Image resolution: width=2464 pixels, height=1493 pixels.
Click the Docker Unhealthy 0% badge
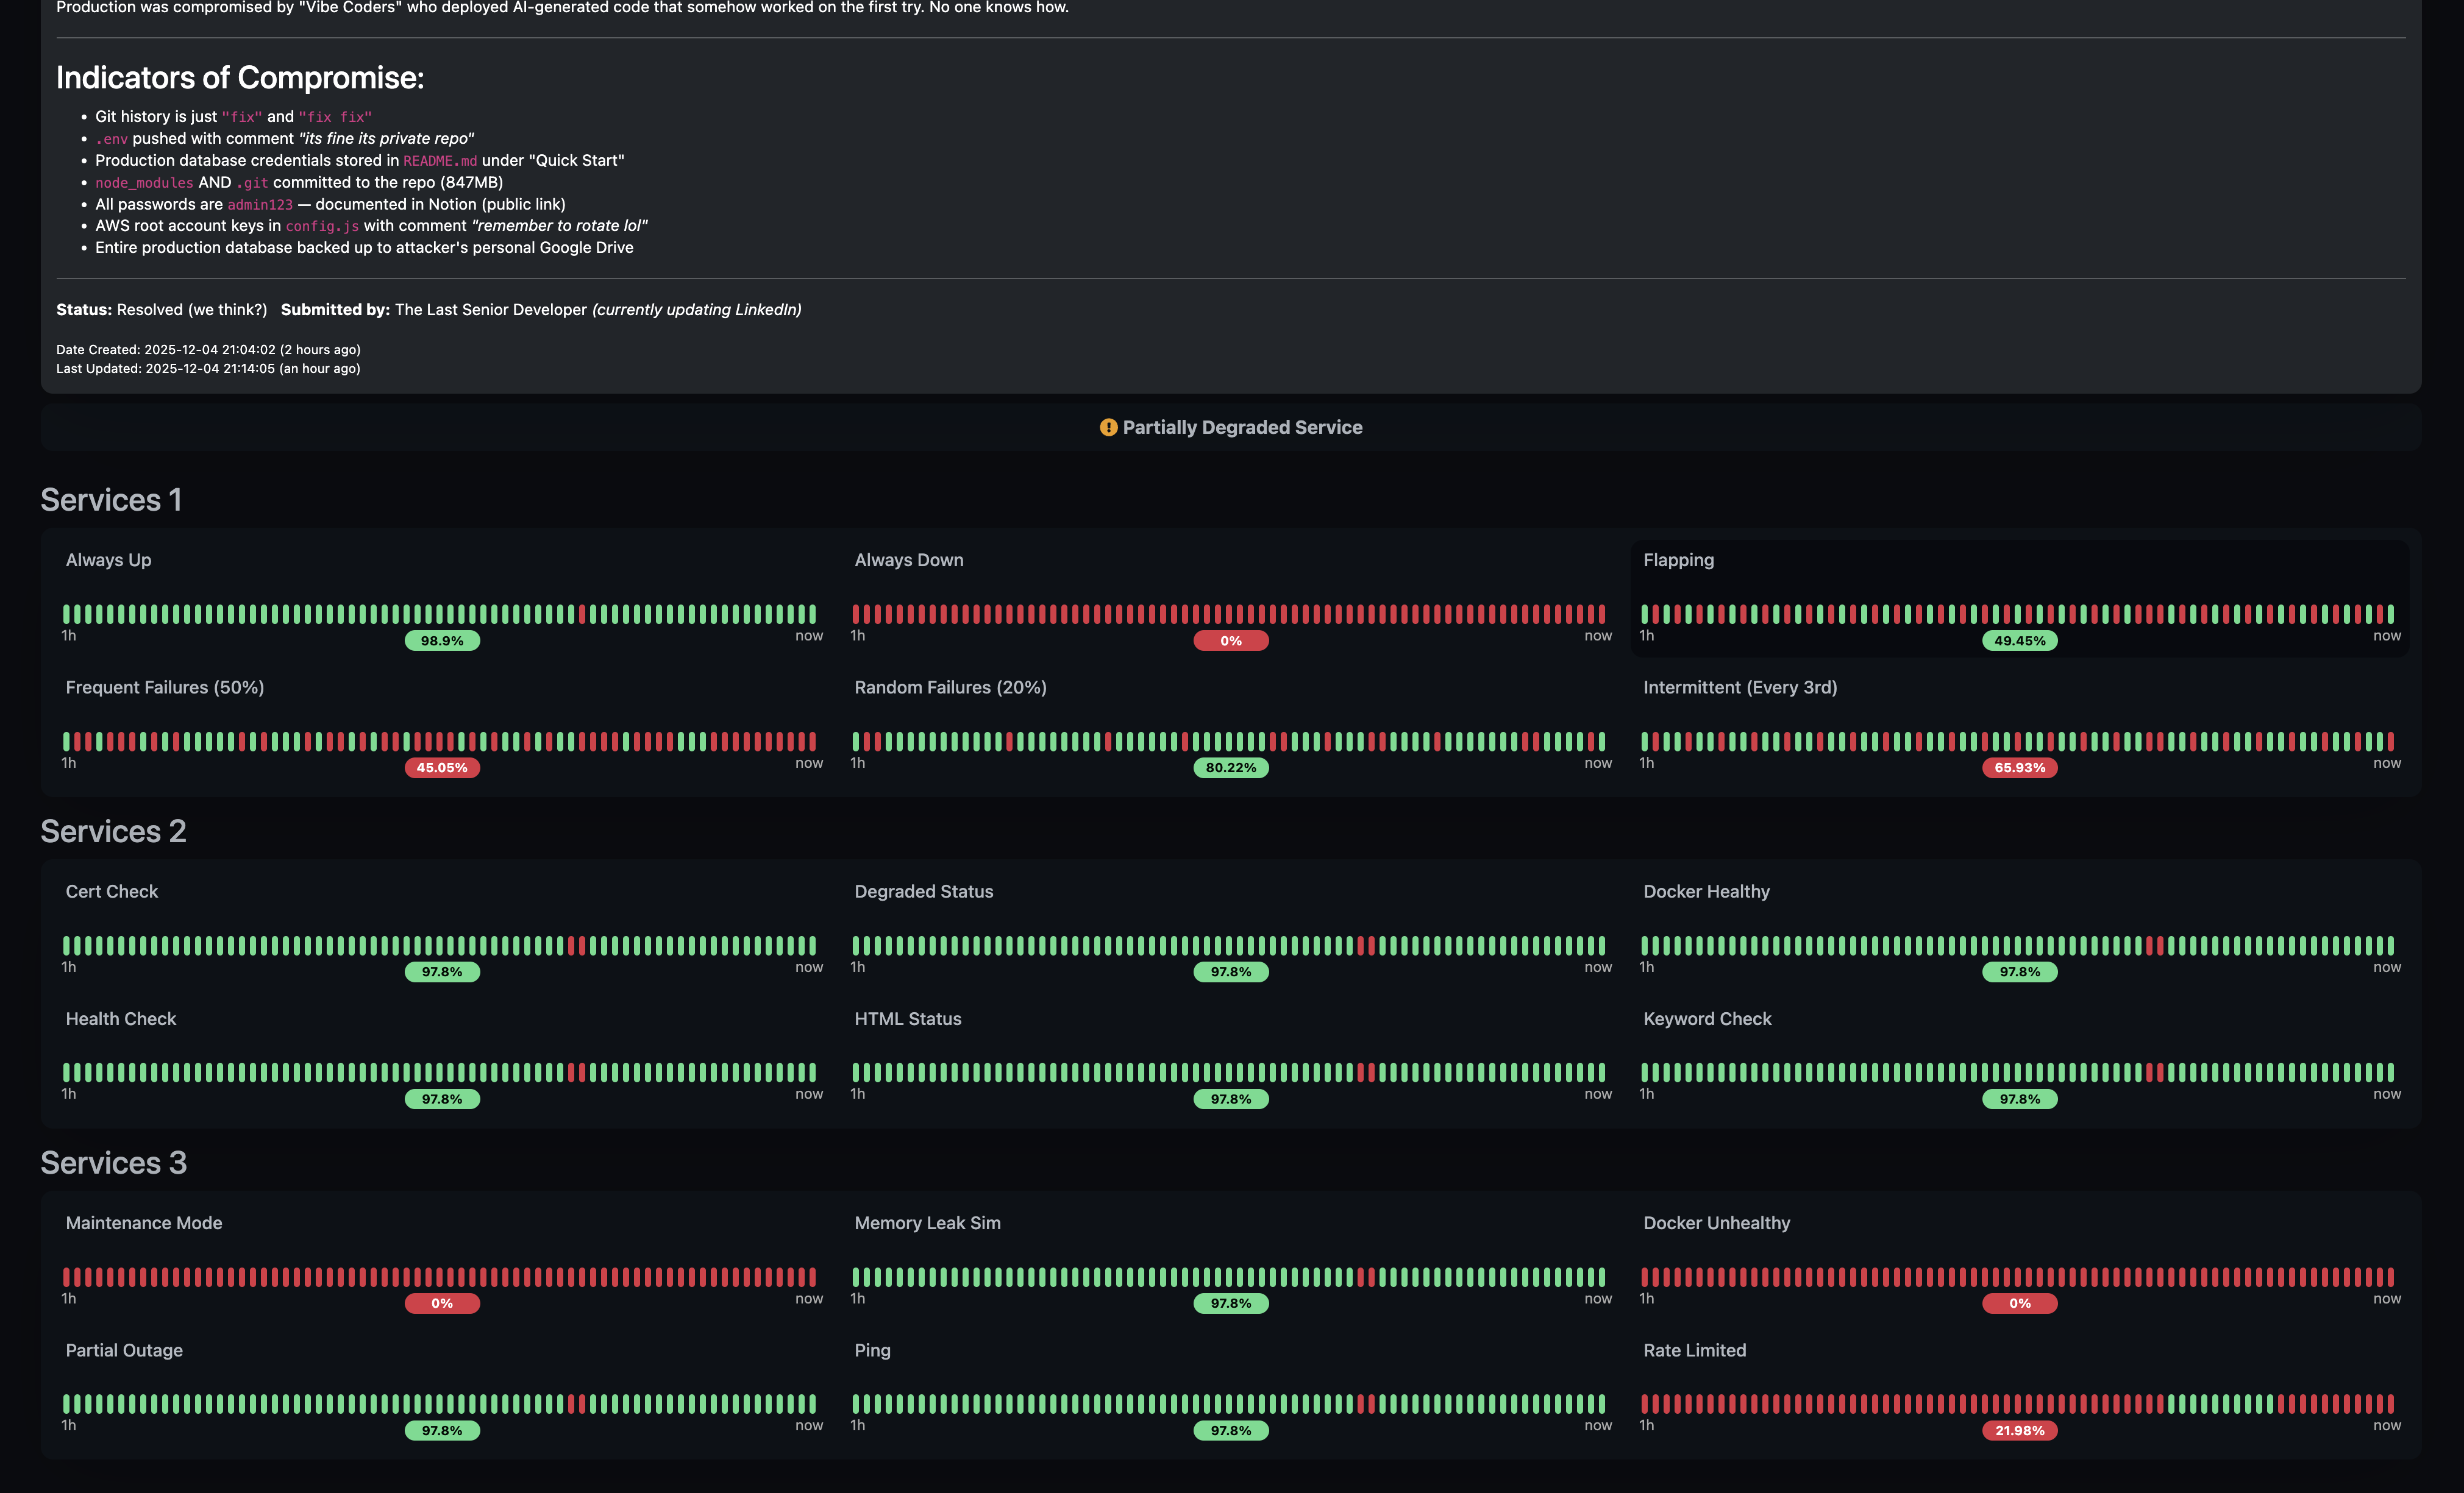tap(2020, 1303)
